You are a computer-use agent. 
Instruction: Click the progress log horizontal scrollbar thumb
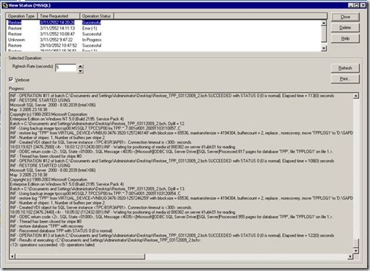(x=80, y=257)
